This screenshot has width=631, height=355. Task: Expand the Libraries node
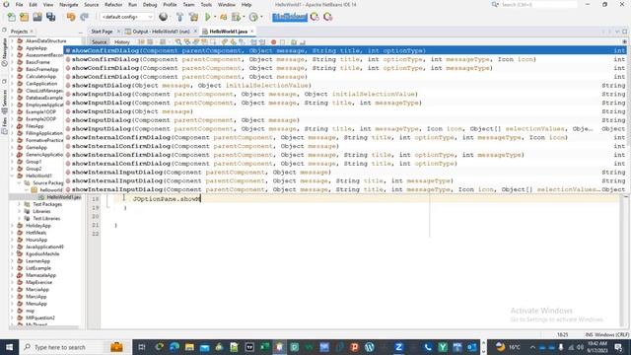coord(19,211)
